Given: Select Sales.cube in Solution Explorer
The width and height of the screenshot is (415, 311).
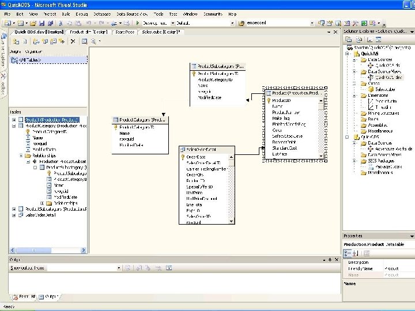Looking at the screenshot, I should [384, 89].
